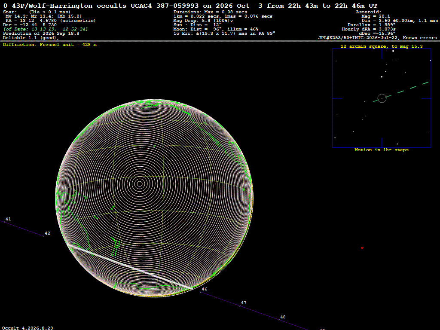
Task: Click the event title text at top
Action: point(190,6)
